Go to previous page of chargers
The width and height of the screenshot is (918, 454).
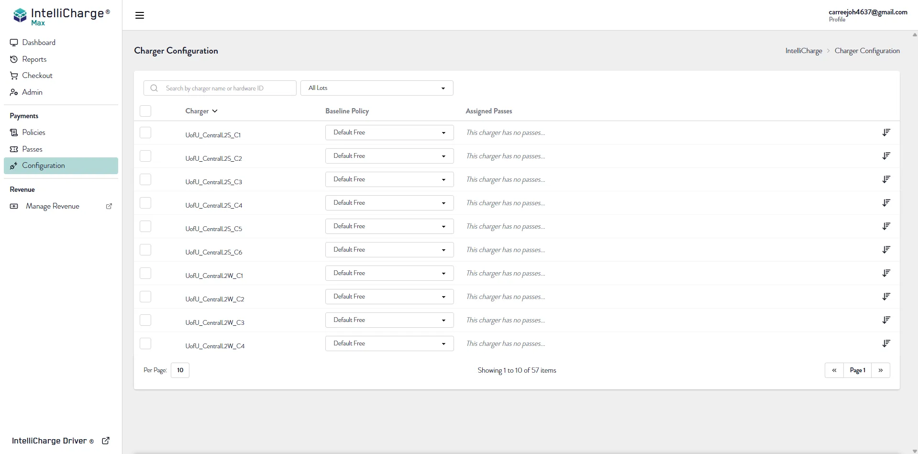point(834,370)
